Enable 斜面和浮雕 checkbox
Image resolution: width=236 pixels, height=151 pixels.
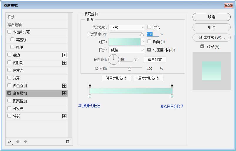9,32
